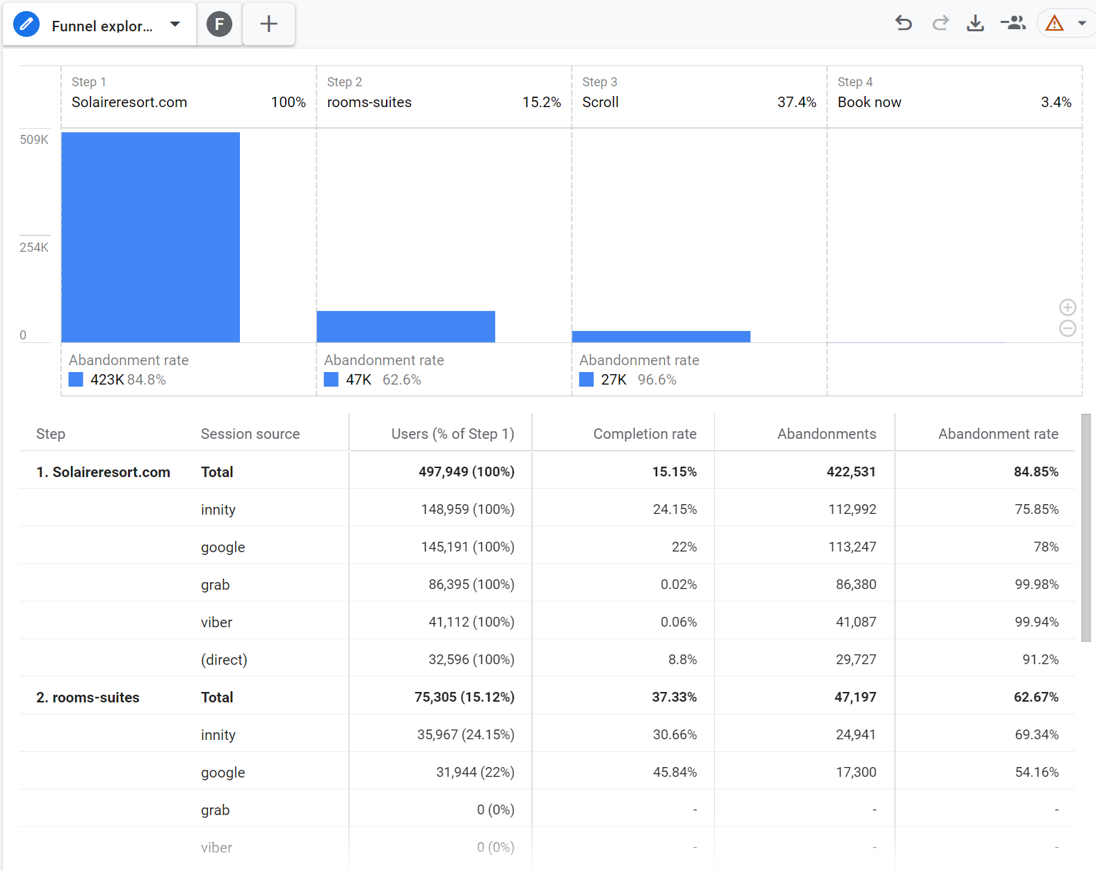
Task: Select the Step 4 Book now header
Action: coord(954,97)
